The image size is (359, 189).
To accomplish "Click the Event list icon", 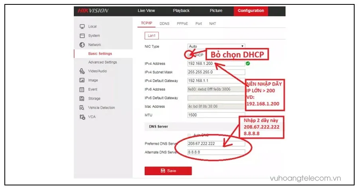I will 82,89.
